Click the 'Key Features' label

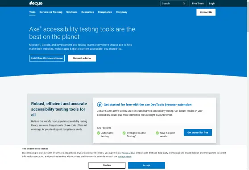tap(104, 128)
